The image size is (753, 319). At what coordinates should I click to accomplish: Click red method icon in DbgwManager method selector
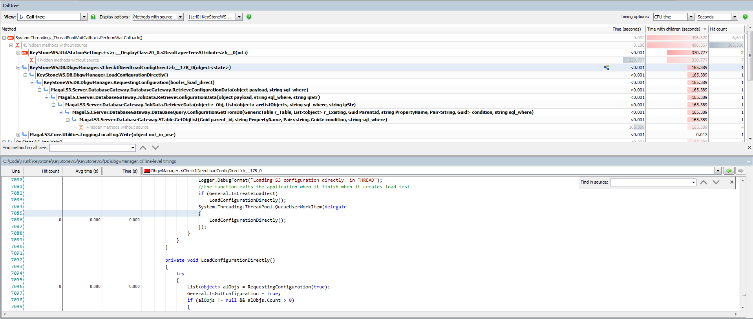click(147, 171)
